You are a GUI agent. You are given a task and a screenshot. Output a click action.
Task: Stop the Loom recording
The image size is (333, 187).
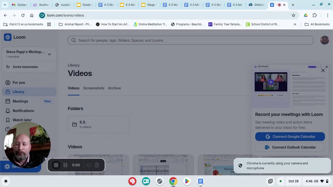click(x=56, y=165)
